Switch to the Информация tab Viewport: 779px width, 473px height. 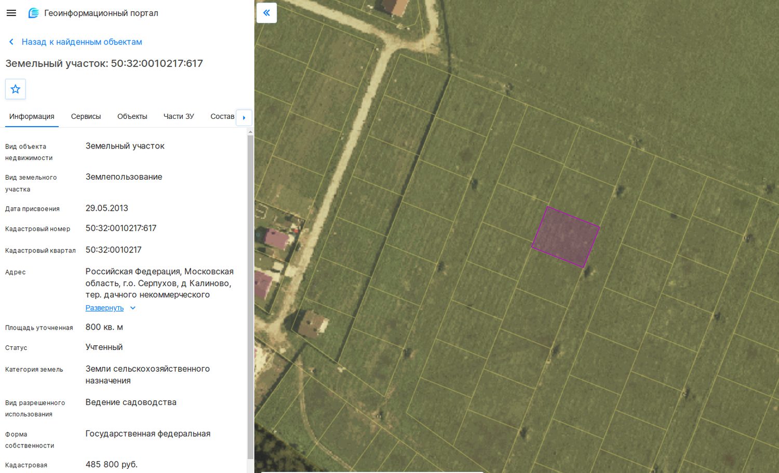click(x=32, y=116)
